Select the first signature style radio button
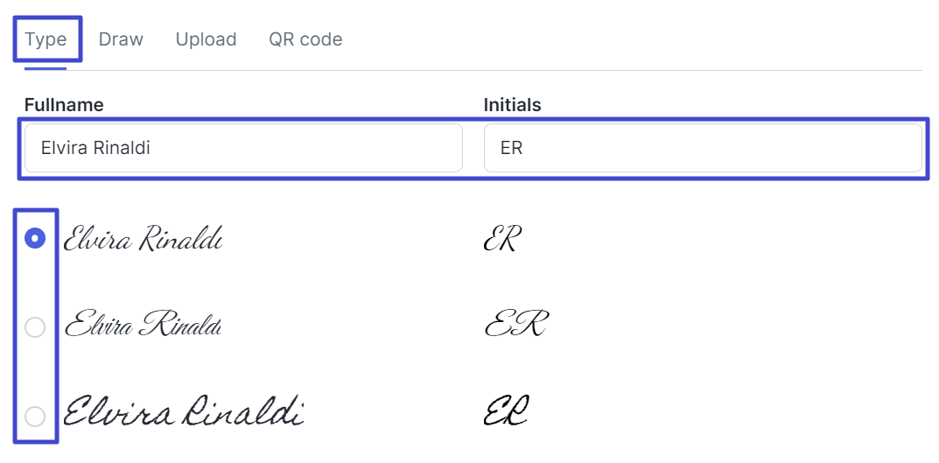This screenshot has width=939, height=463. pos(35,238)
